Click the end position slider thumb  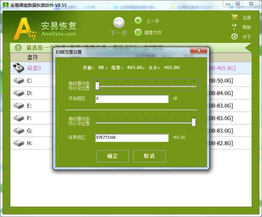tap(194, 122)
